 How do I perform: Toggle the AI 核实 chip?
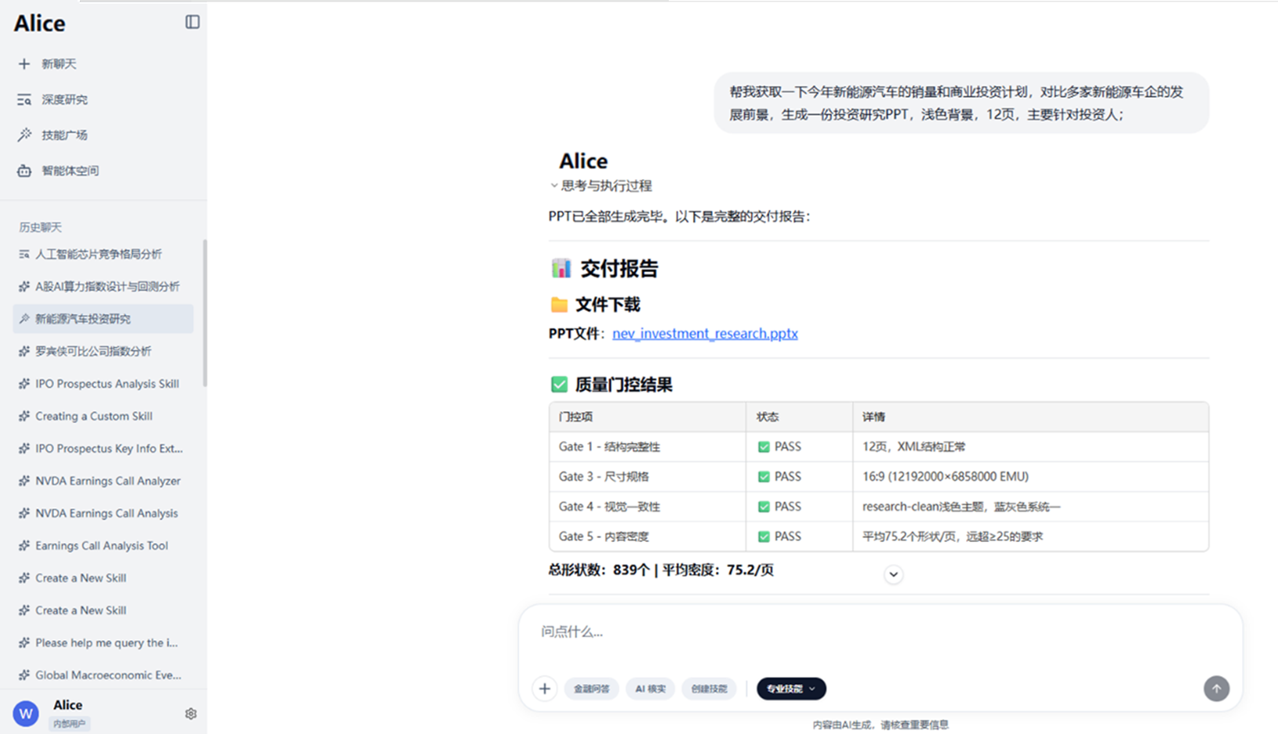[x=650, y=689]
